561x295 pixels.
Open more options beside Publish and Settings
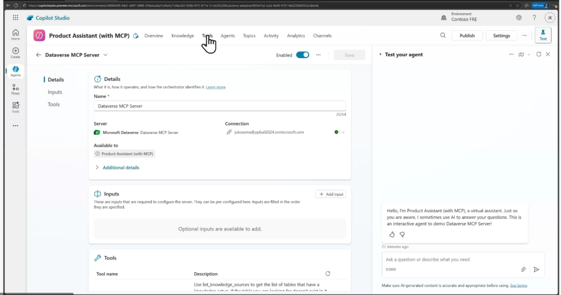[524, 36]
